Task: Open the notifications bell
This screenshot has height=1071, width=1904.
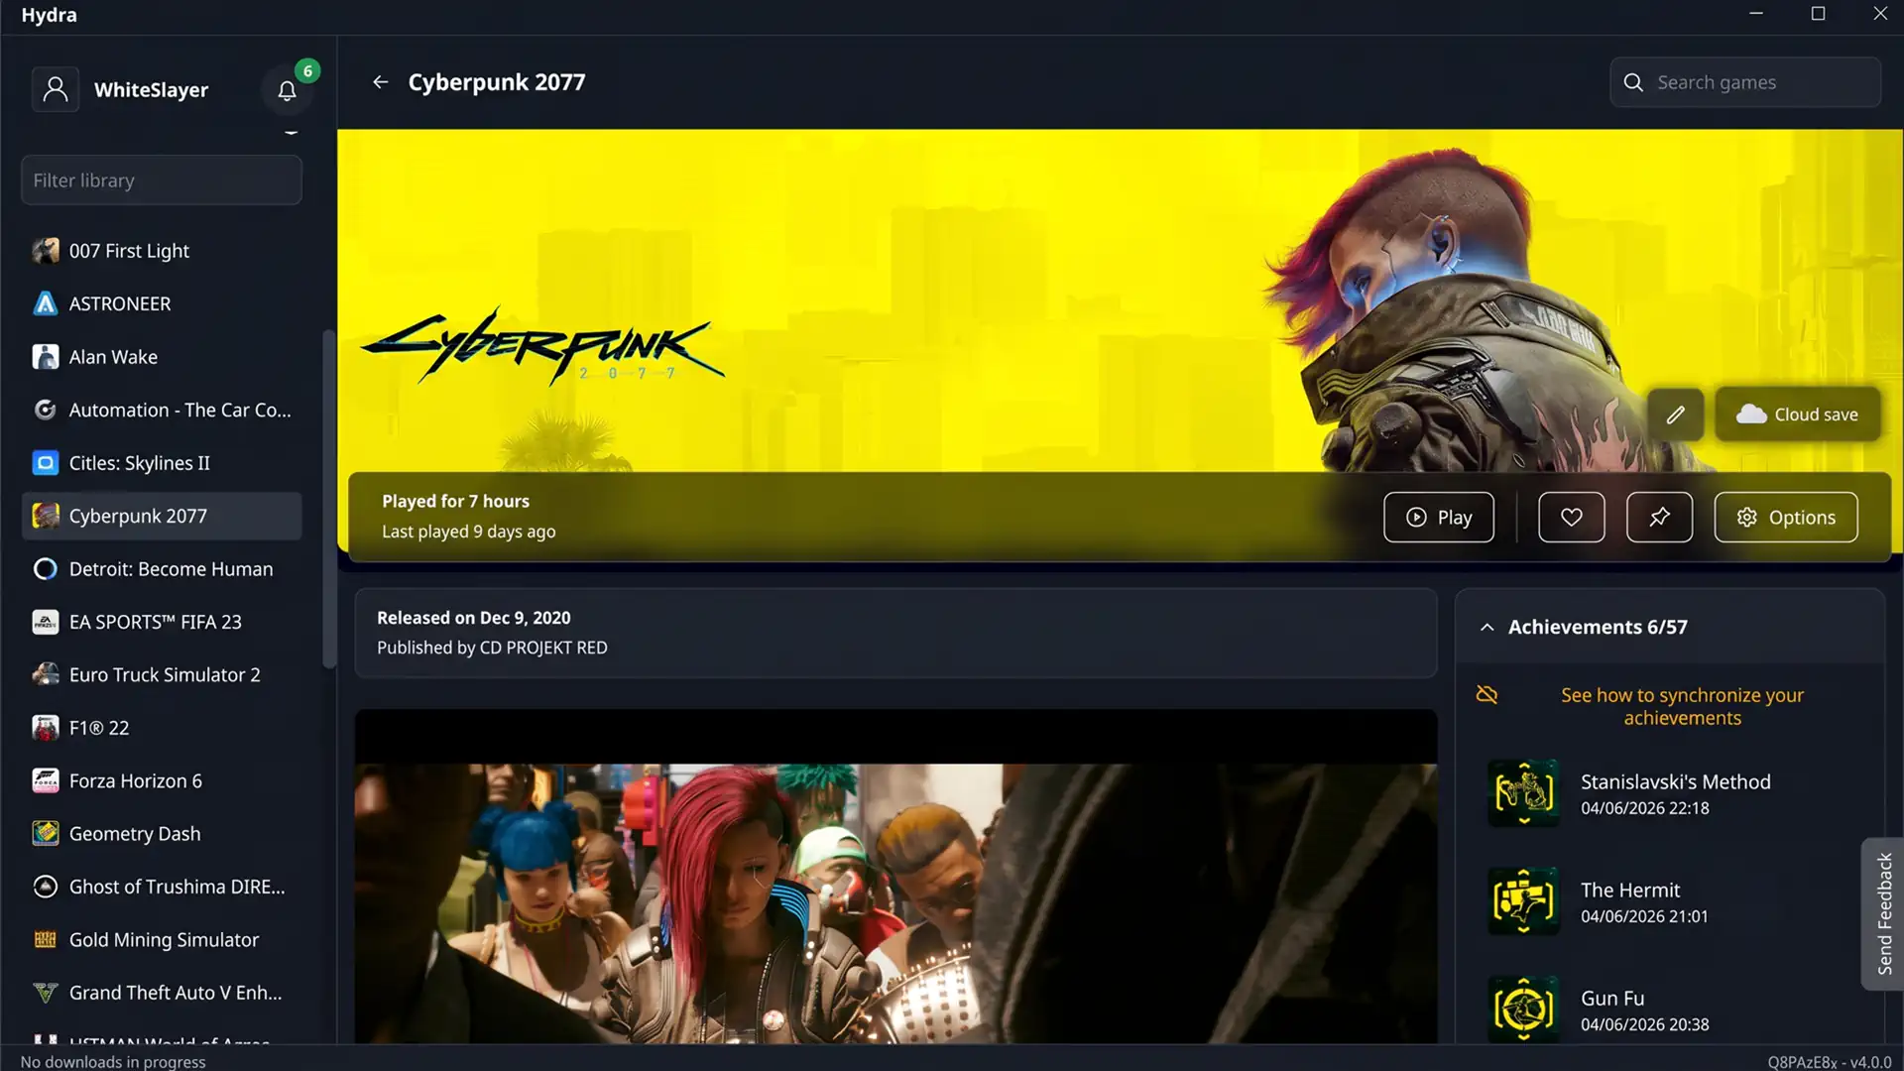Action: pos(287,90)
